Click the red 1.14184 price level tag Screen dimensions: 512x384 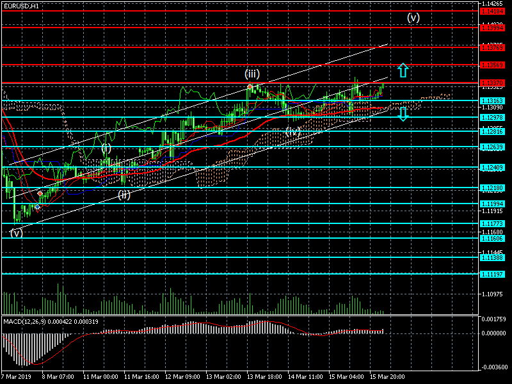point(495,12)
